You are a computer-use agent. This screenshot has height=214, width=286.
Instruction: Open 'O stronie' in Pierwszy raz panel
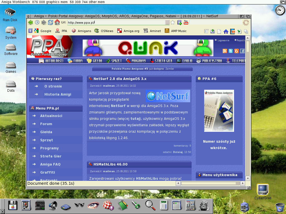(x=53, y=86)
